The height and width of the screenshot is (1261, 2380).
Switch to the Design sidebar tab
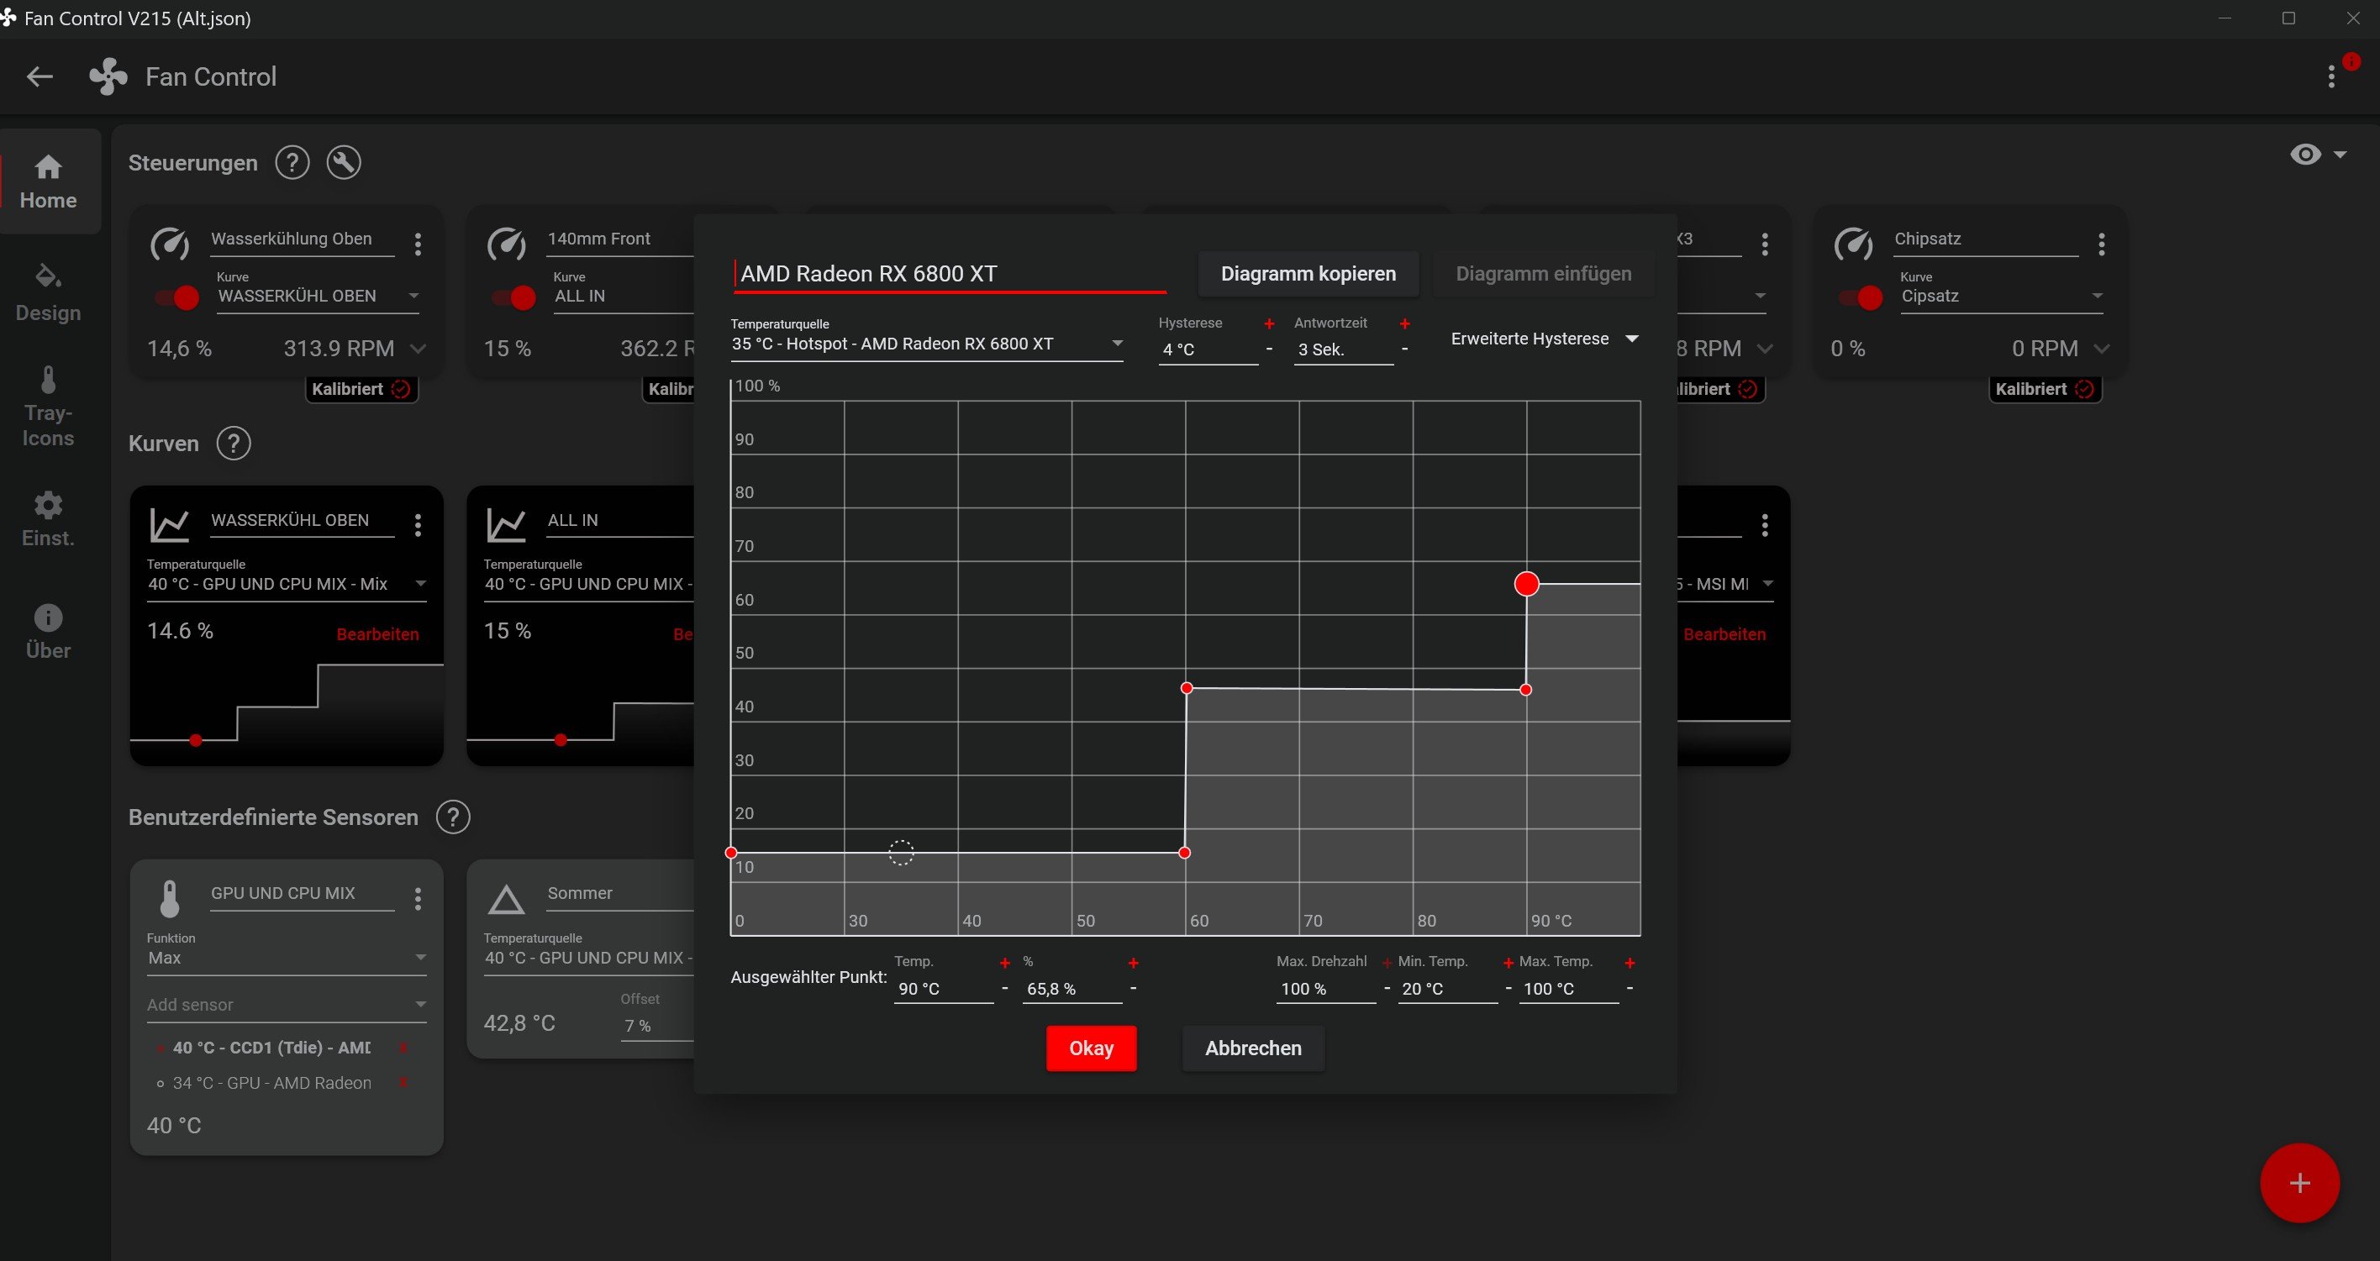coord(48,293)
